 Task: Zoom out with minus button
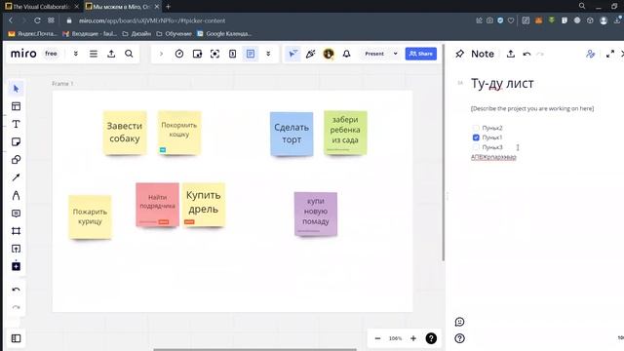click(x=377, y=338)
